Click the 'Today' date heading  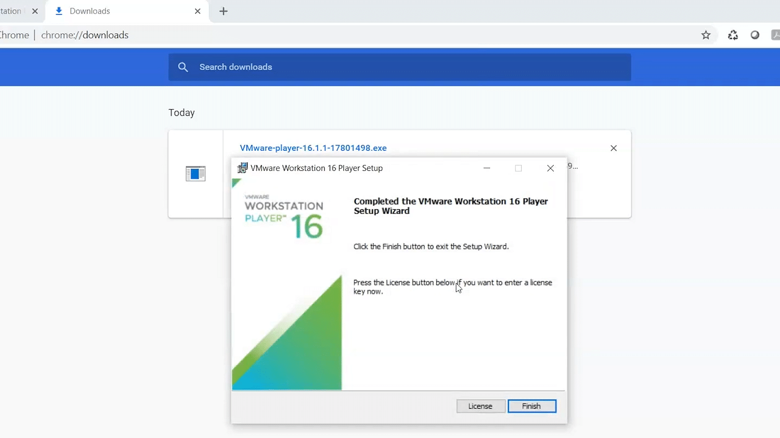pos(182,113)
